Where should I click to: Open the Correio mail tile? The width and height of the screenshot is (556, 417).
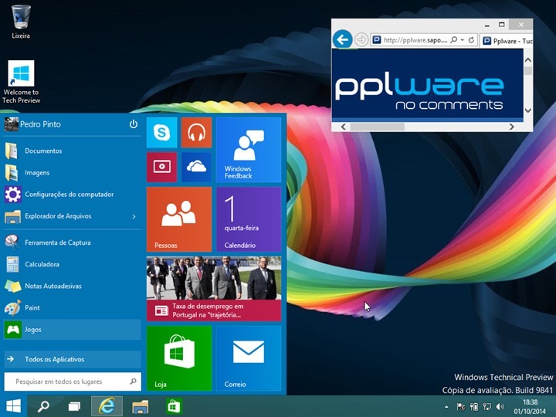click(249, 358)
